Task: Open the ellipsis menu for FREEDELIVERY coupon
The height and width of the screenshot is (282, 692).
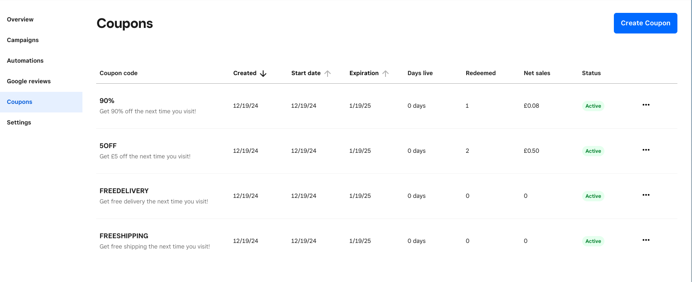Action: click(x=646, y=195)
